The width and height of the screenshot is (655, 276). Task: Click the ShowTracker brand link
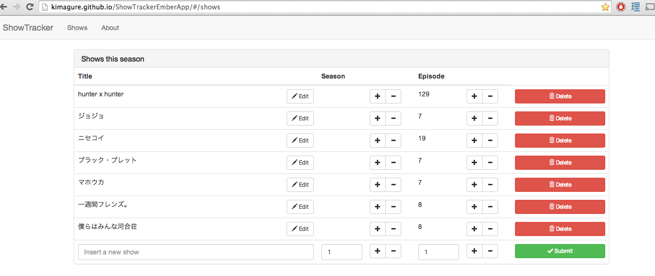[x=28, y=28]
